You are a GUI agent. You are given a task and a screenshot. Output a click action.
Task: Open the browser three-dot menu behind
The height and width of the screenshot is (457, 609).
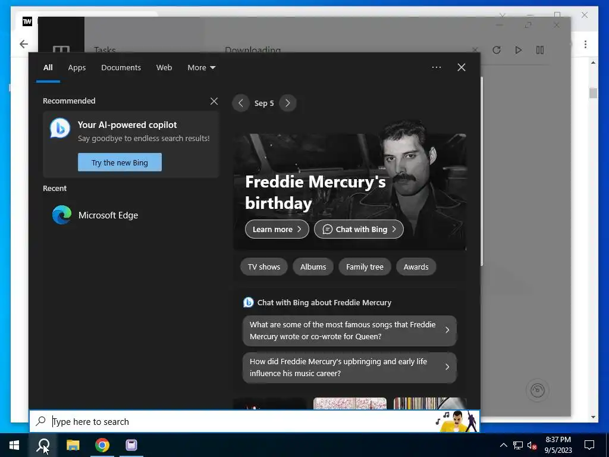point(585,44)
